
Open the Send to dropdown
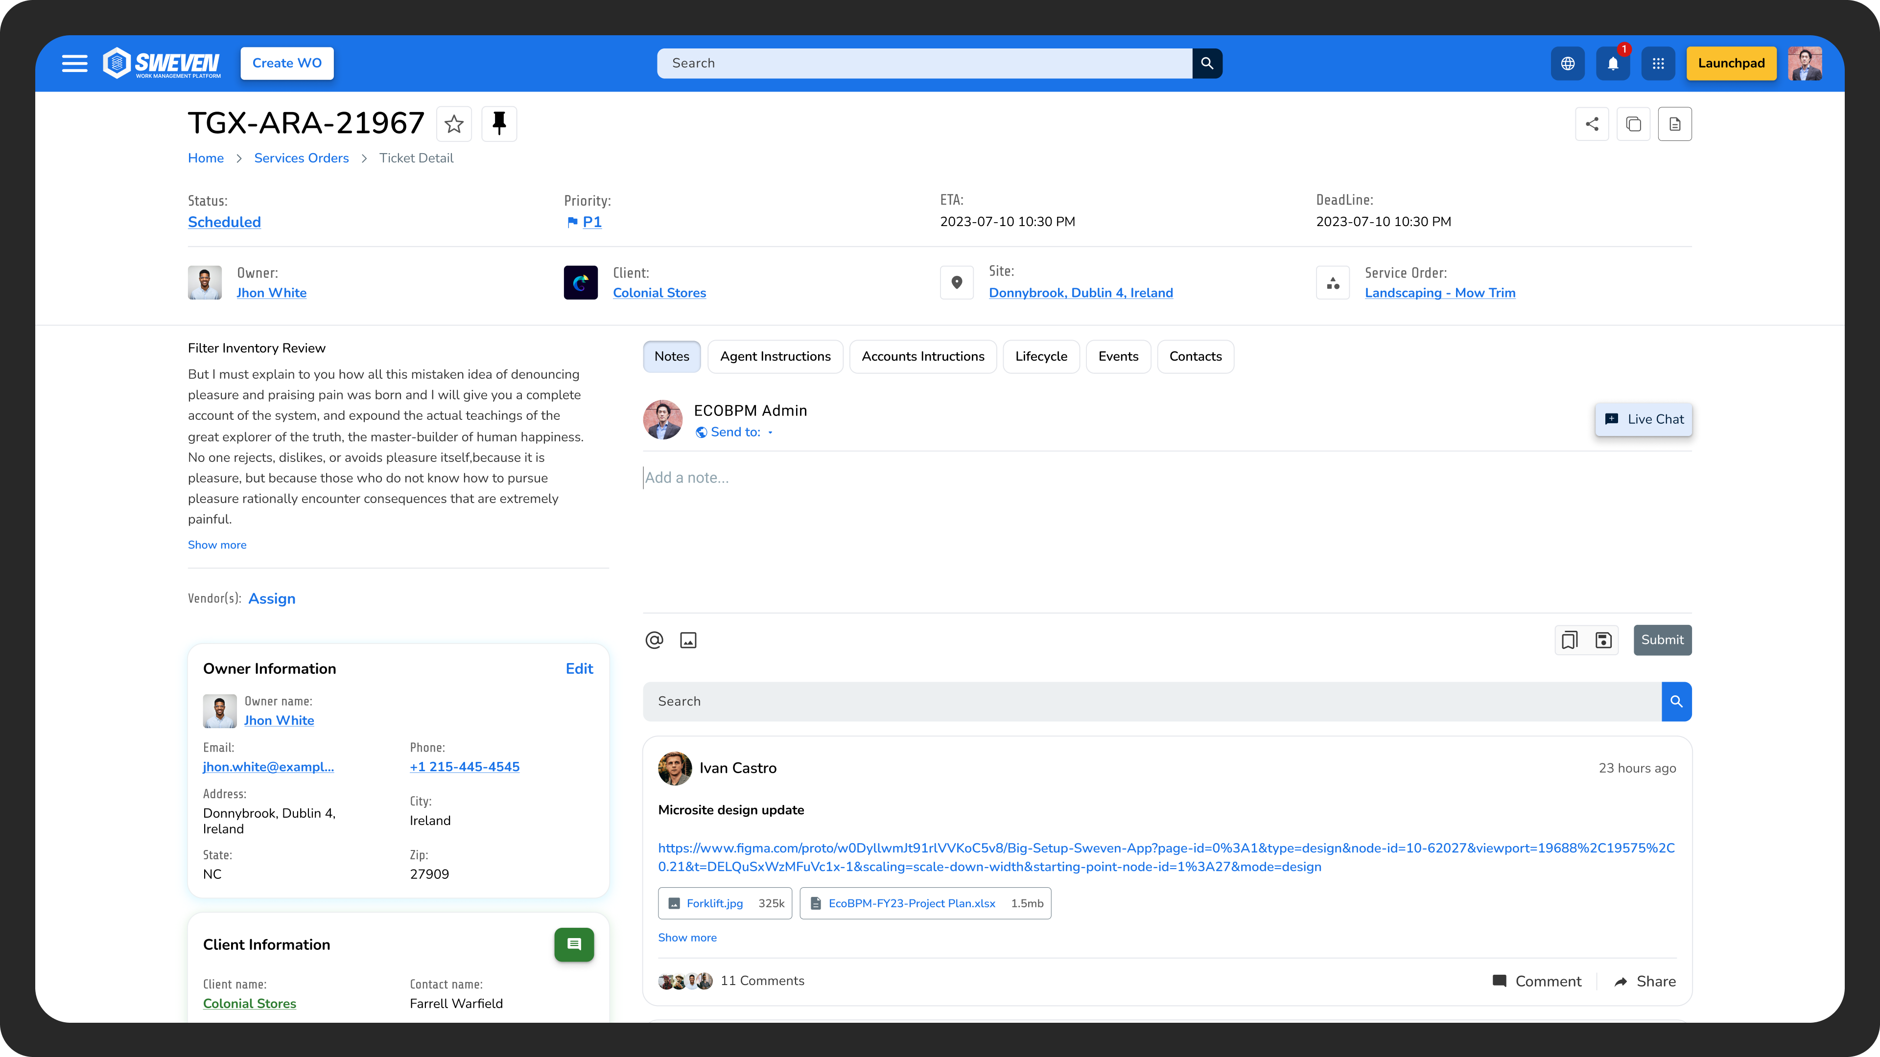[x=734, y=433]
